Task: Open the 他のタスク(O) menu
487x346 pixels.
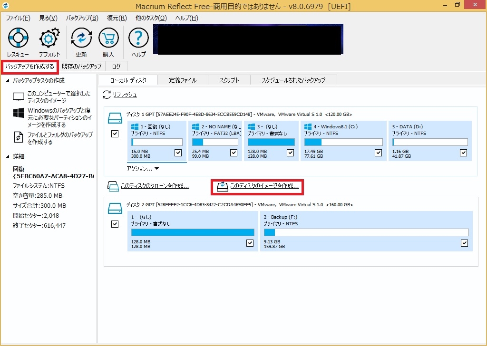Action: 151,18
